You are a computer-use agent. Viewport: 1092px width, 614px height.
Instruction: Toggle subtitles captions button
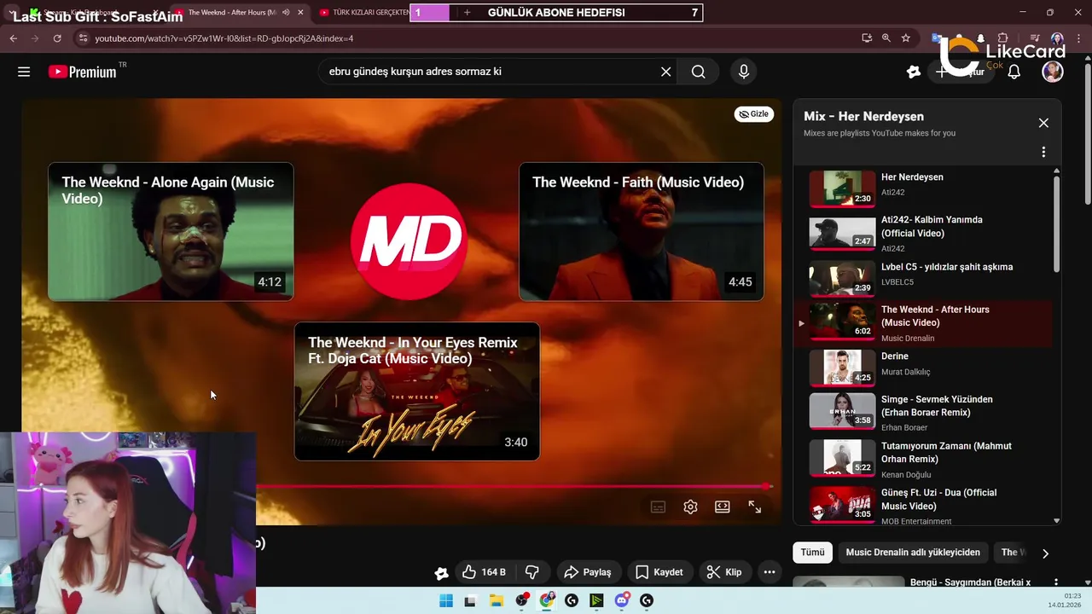pyautogui.click(x=658, y=507)
